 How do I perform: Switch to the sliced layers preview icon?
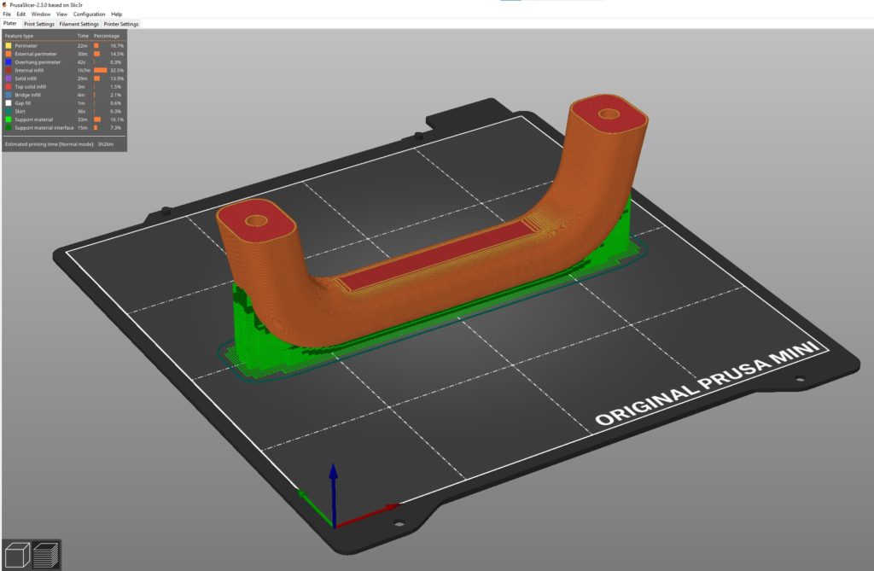(46, 556)
